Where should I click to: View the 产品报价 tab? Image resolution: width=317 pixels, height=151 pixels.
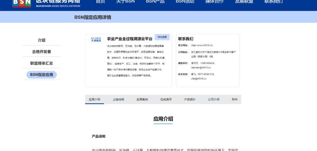(x=190, y=99)
